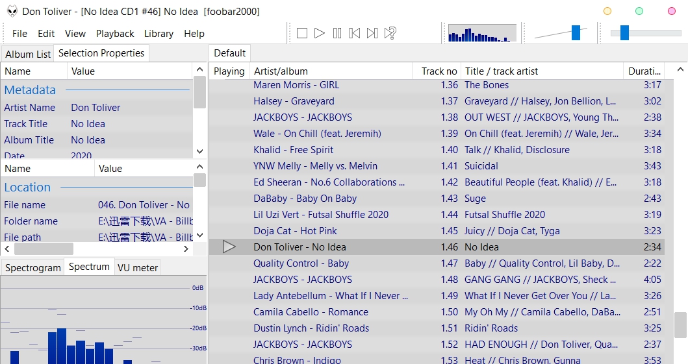Select YNW Melly Suicidal track row

[x=437, y=166]
